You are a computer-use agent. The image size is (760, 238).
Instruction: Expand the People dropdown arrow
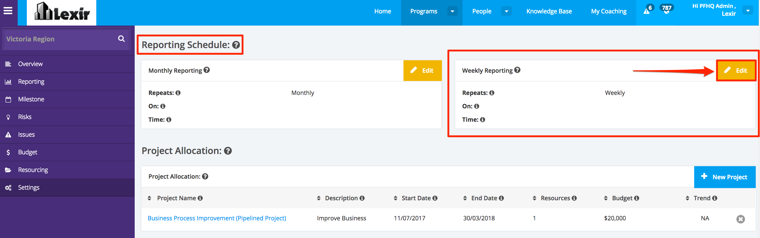[506, 11]
